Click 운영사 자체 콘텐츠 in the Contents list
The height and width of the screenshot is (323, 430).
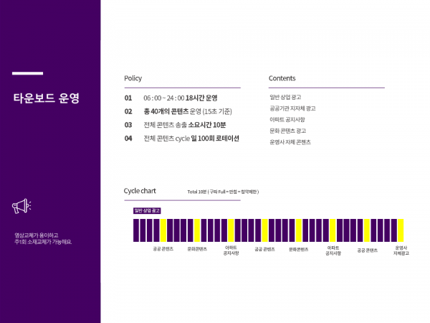pos(290,142)
